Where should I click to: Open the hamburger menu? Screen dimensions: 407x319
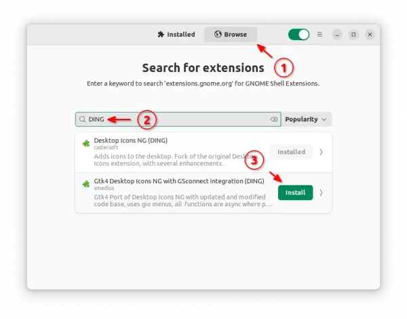click(x=319, y=35)
